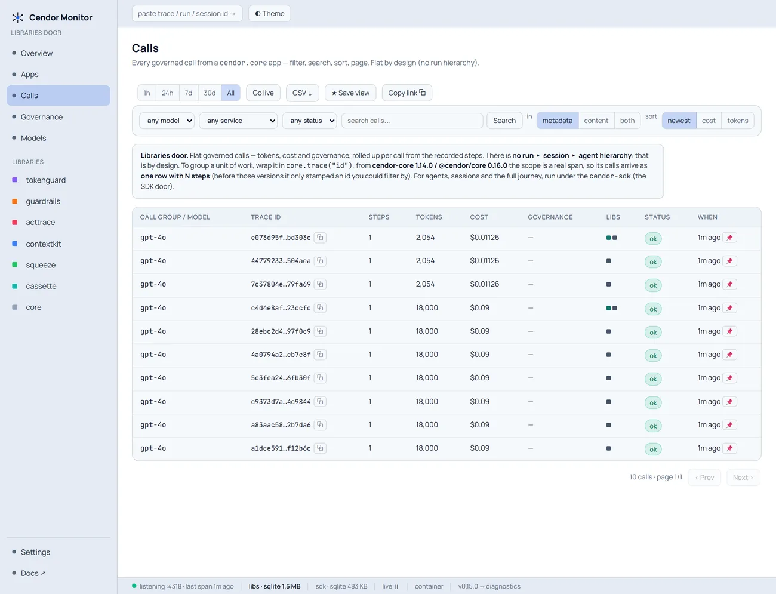
Task: Copy trace ID 5c3fea24…6fb30f
Action: (x=320, y=378)
